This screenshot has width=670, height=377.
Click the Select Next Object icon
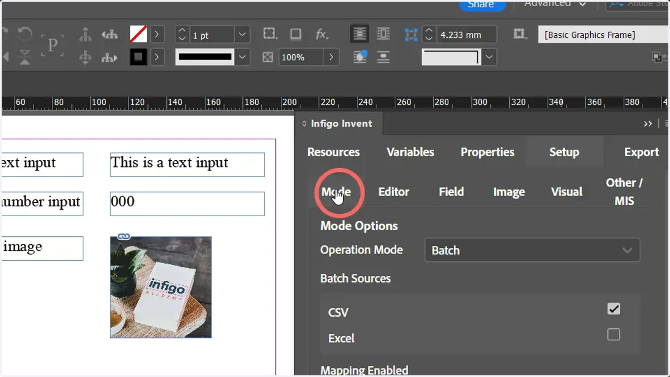pos(109,57)
